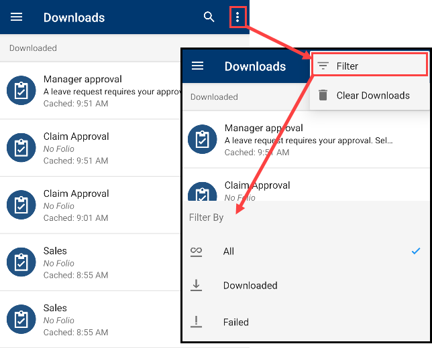The width and height of the screenshot is (432, 348).
Task: Open Claim Approval cached 9:01 AM
Action: click(x=91, y=205)
